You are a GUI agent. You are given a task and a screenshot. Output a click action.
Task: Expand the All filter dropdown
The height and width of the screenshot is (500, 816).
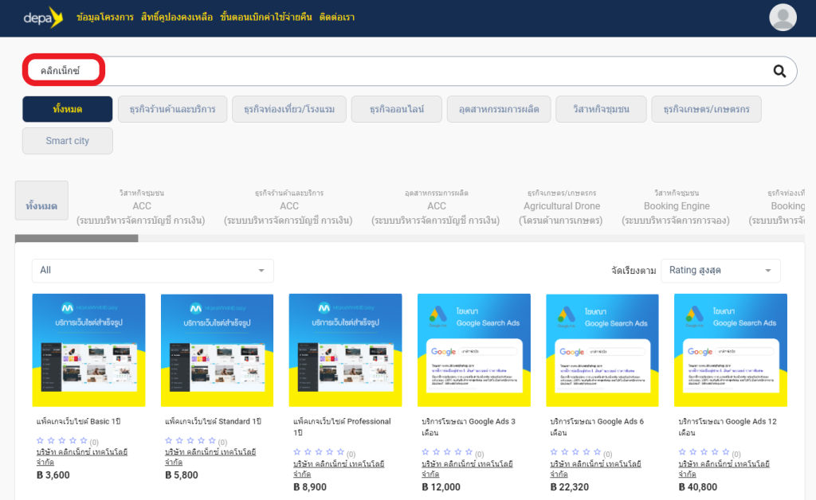point(153,270)
